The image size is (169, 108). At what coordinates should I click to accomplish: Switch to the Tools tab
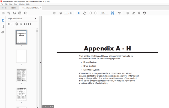13,8
